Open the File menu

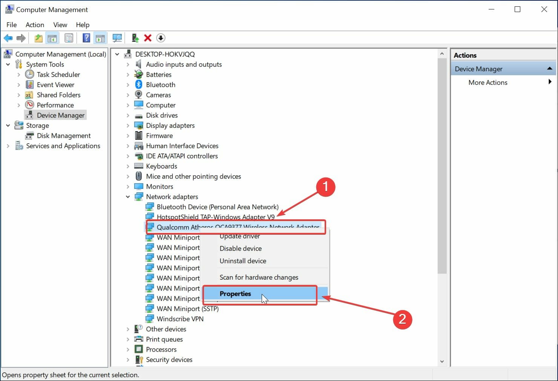tap(12, 25)
